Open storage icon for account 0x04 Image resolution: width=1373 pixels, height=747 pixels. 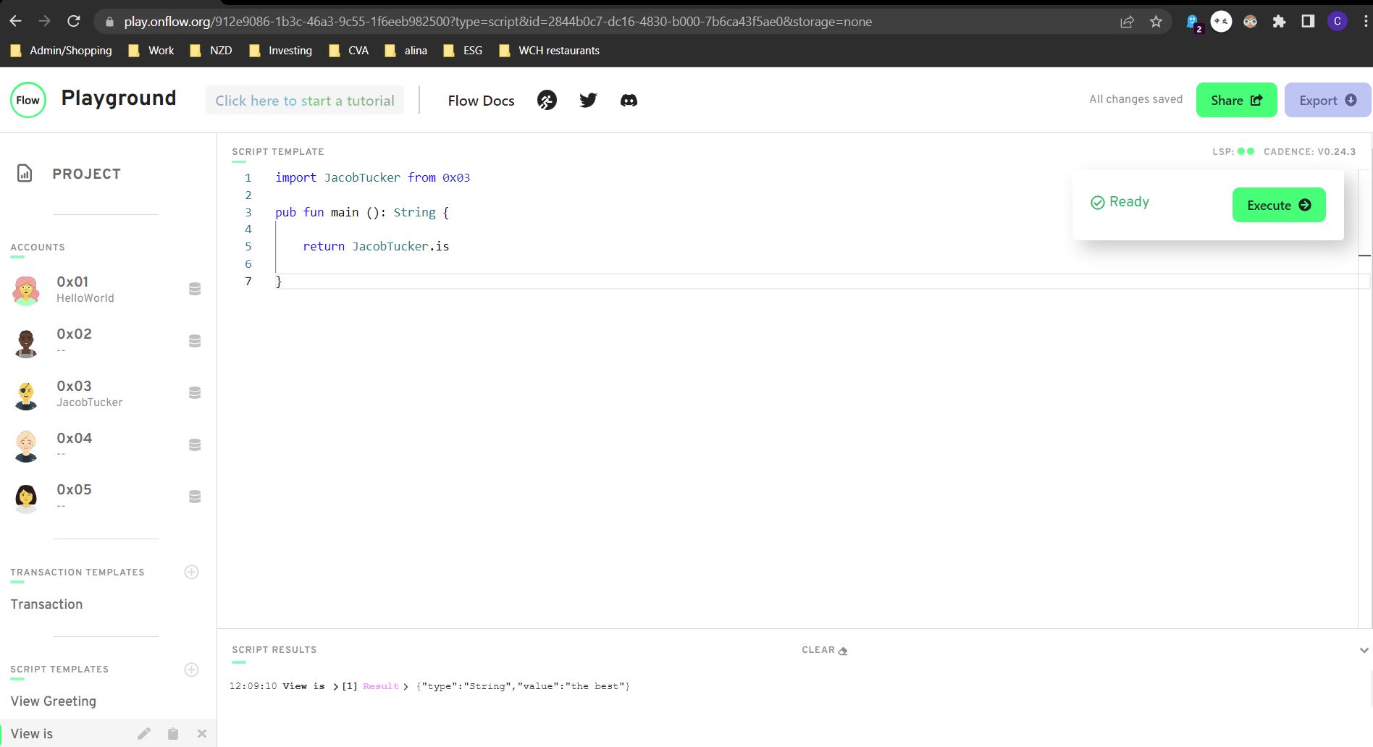tap(195, 445)
